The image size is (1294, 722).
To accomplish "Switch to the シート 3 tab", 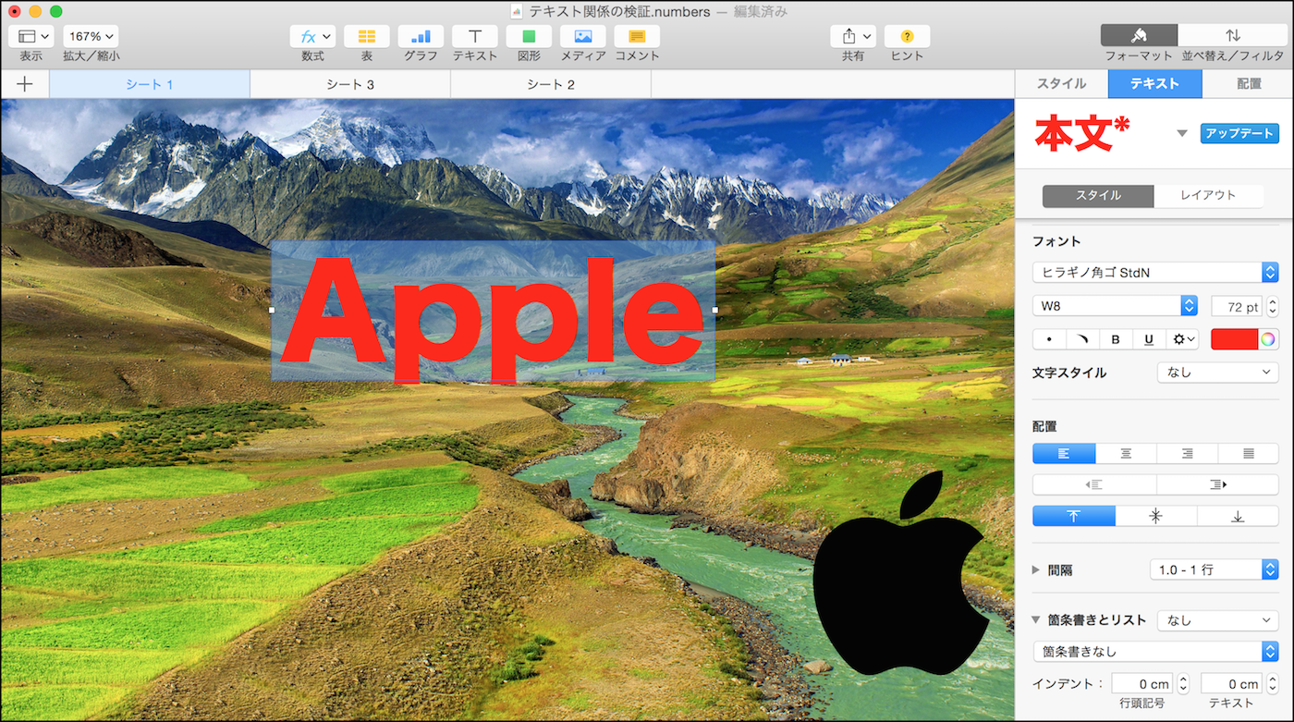I will coord(350,84).
